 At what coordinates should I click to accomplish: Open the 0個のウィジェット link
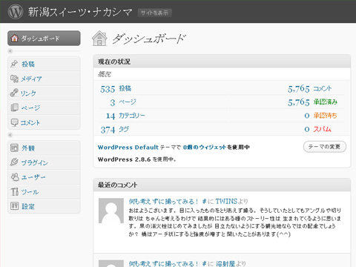[205, 148]
